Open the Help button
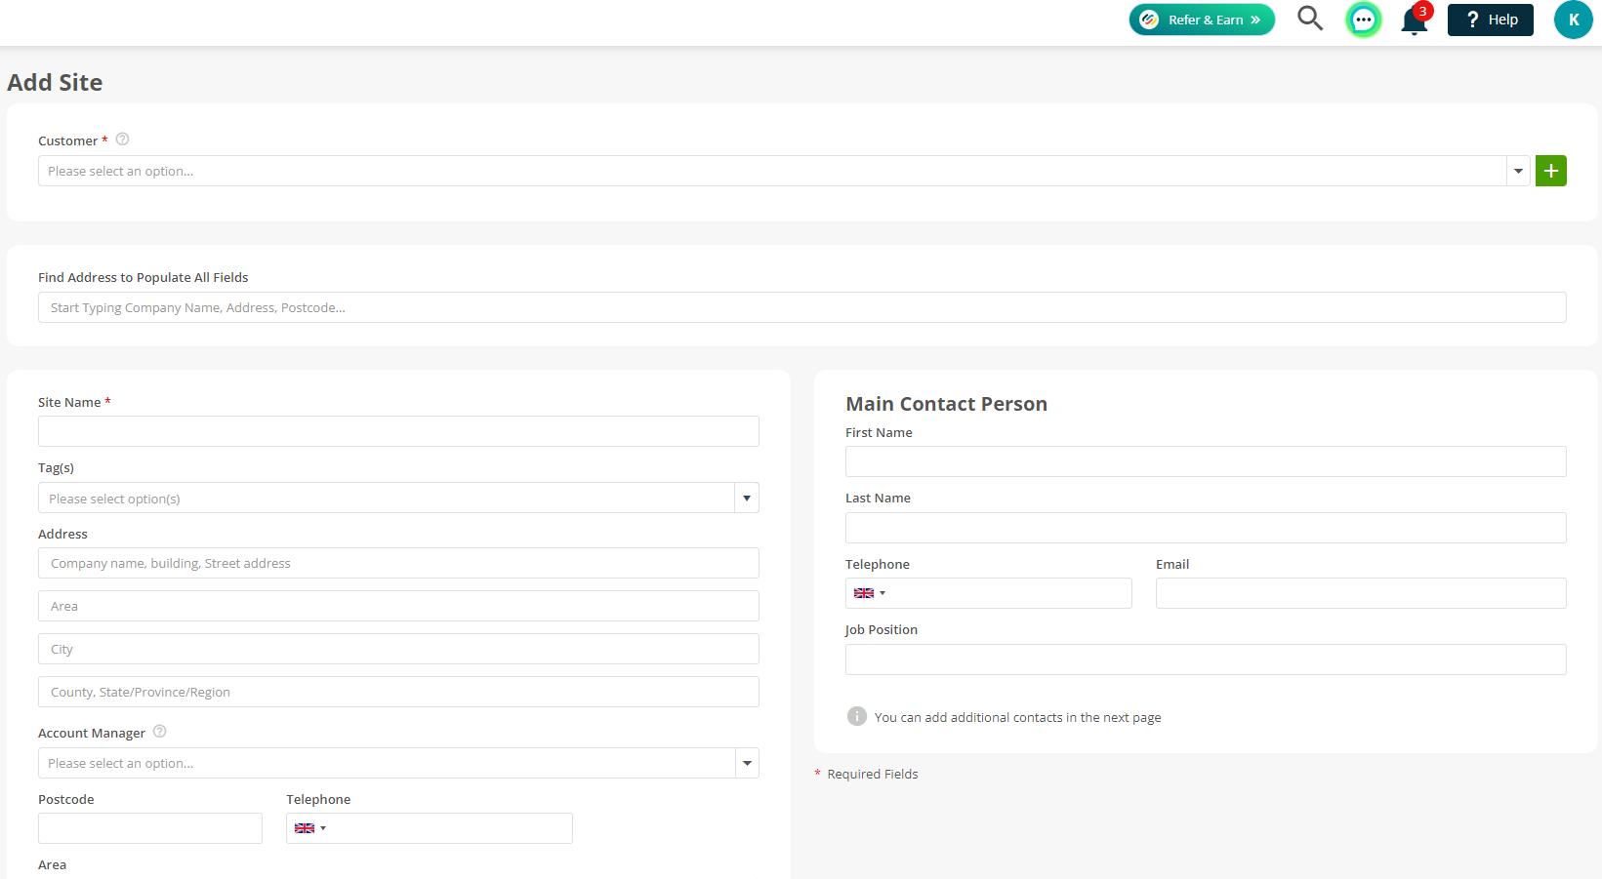1602x879 pixels. (x=1491, y=20)
